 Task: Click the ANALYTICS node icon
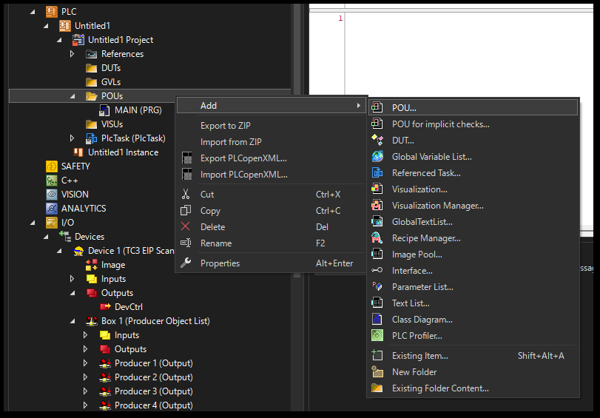point(52,209)
